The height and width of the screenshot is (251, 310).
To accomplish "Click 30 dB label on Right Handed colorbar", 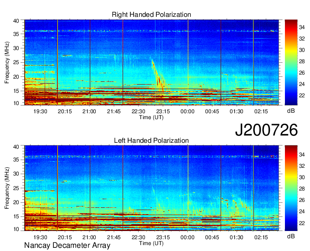I will 302,50.
